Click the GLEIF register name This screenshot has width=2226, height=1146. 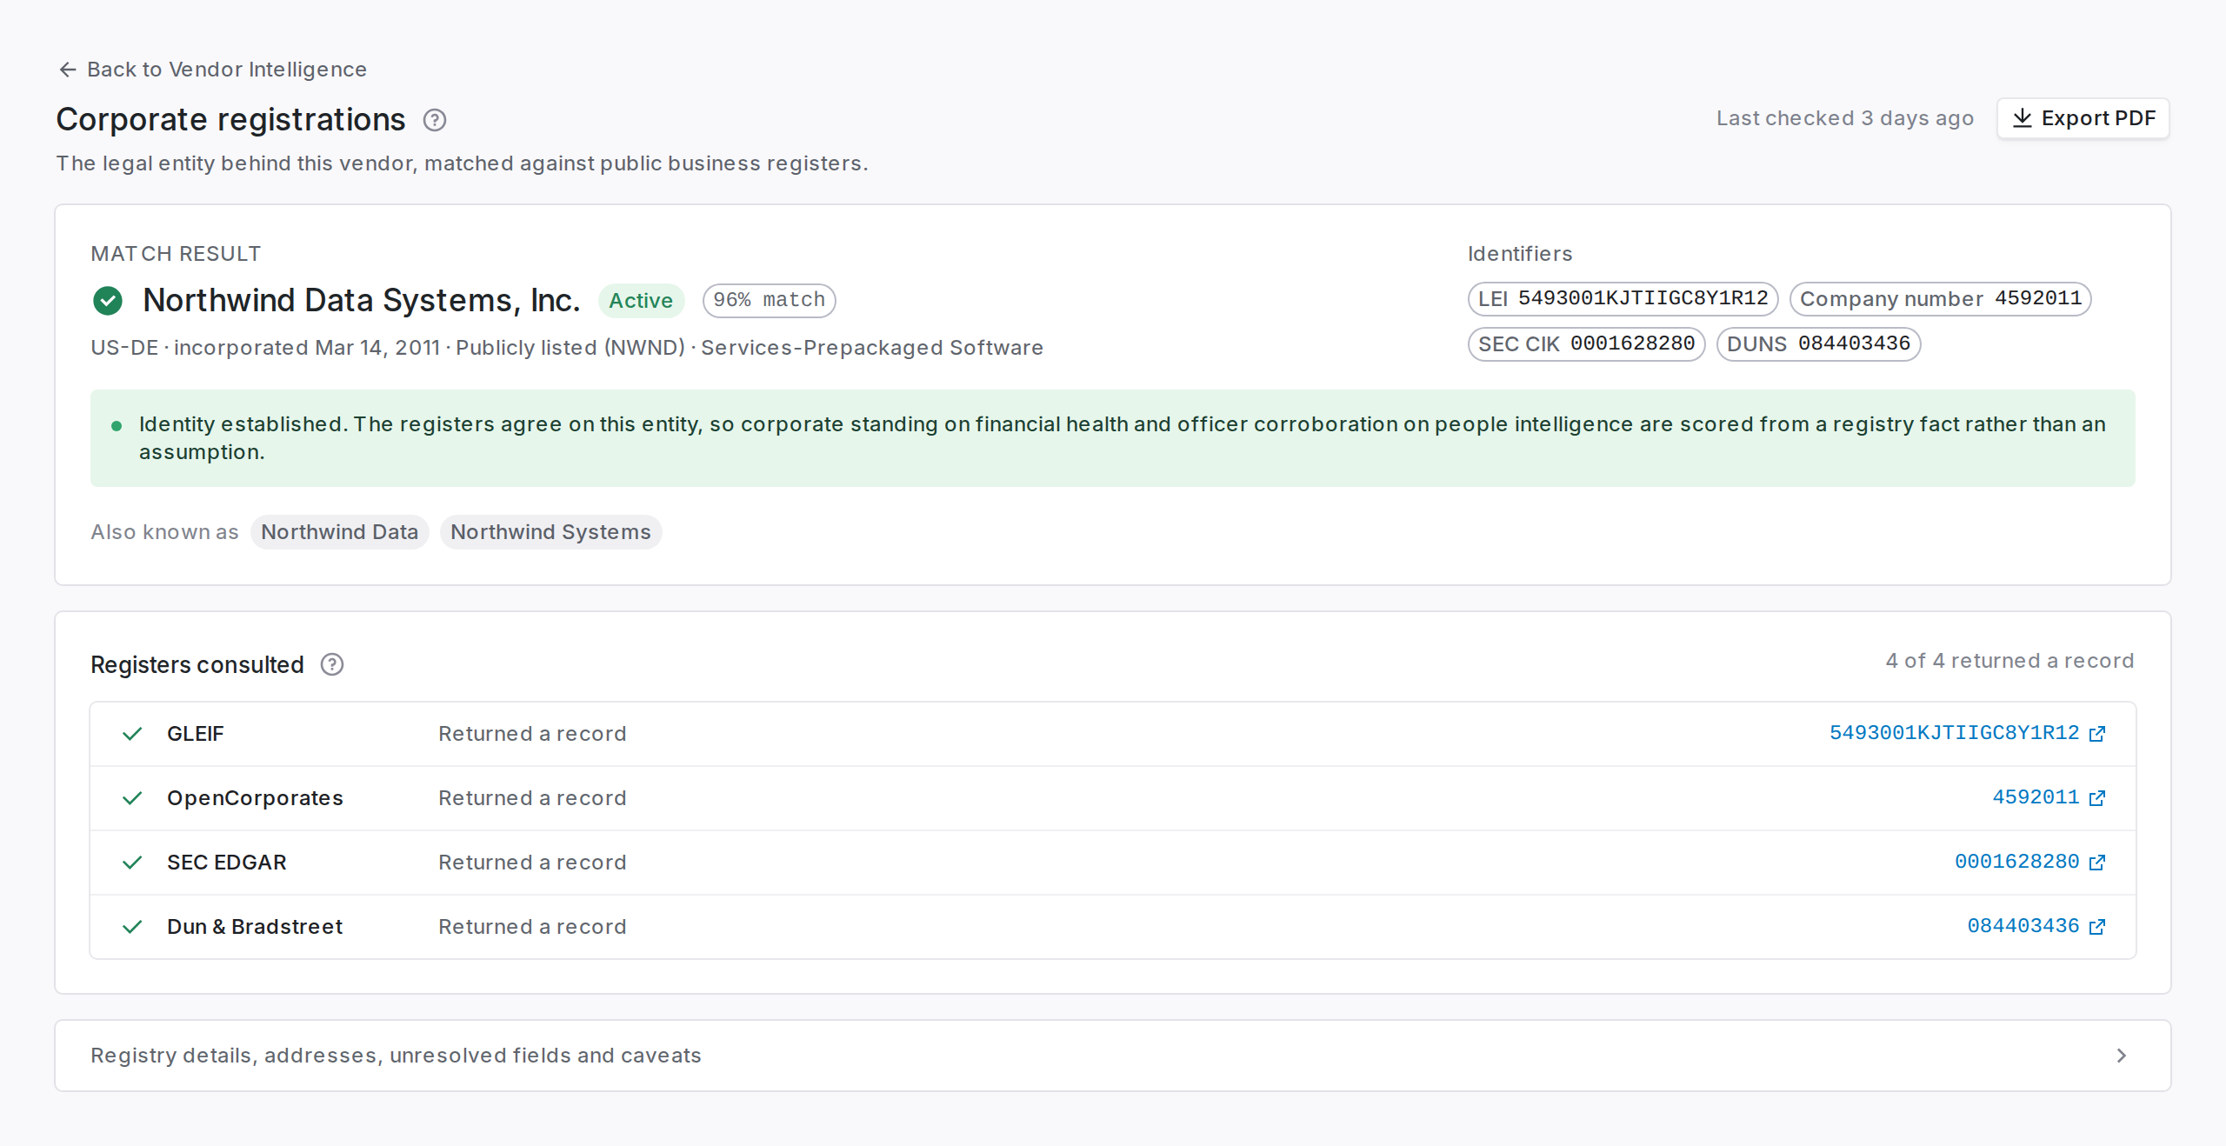click(196, 734)
